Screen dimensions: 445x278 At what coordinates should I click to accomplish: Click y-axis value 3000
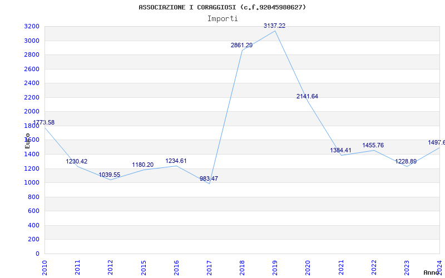32,41
